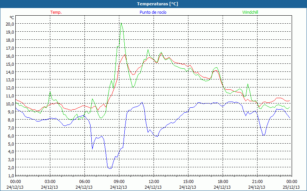Select the blue Punto de rocío legend label
This screenshot has height=191, width=307.
coord(153,12)
